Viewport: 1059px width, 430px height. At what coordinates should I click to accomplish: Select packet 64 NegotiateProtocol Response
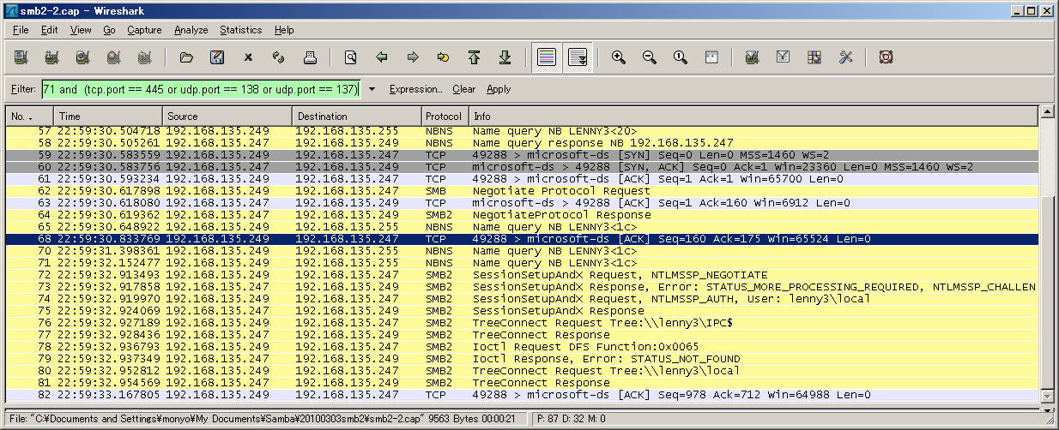(522, 215)
